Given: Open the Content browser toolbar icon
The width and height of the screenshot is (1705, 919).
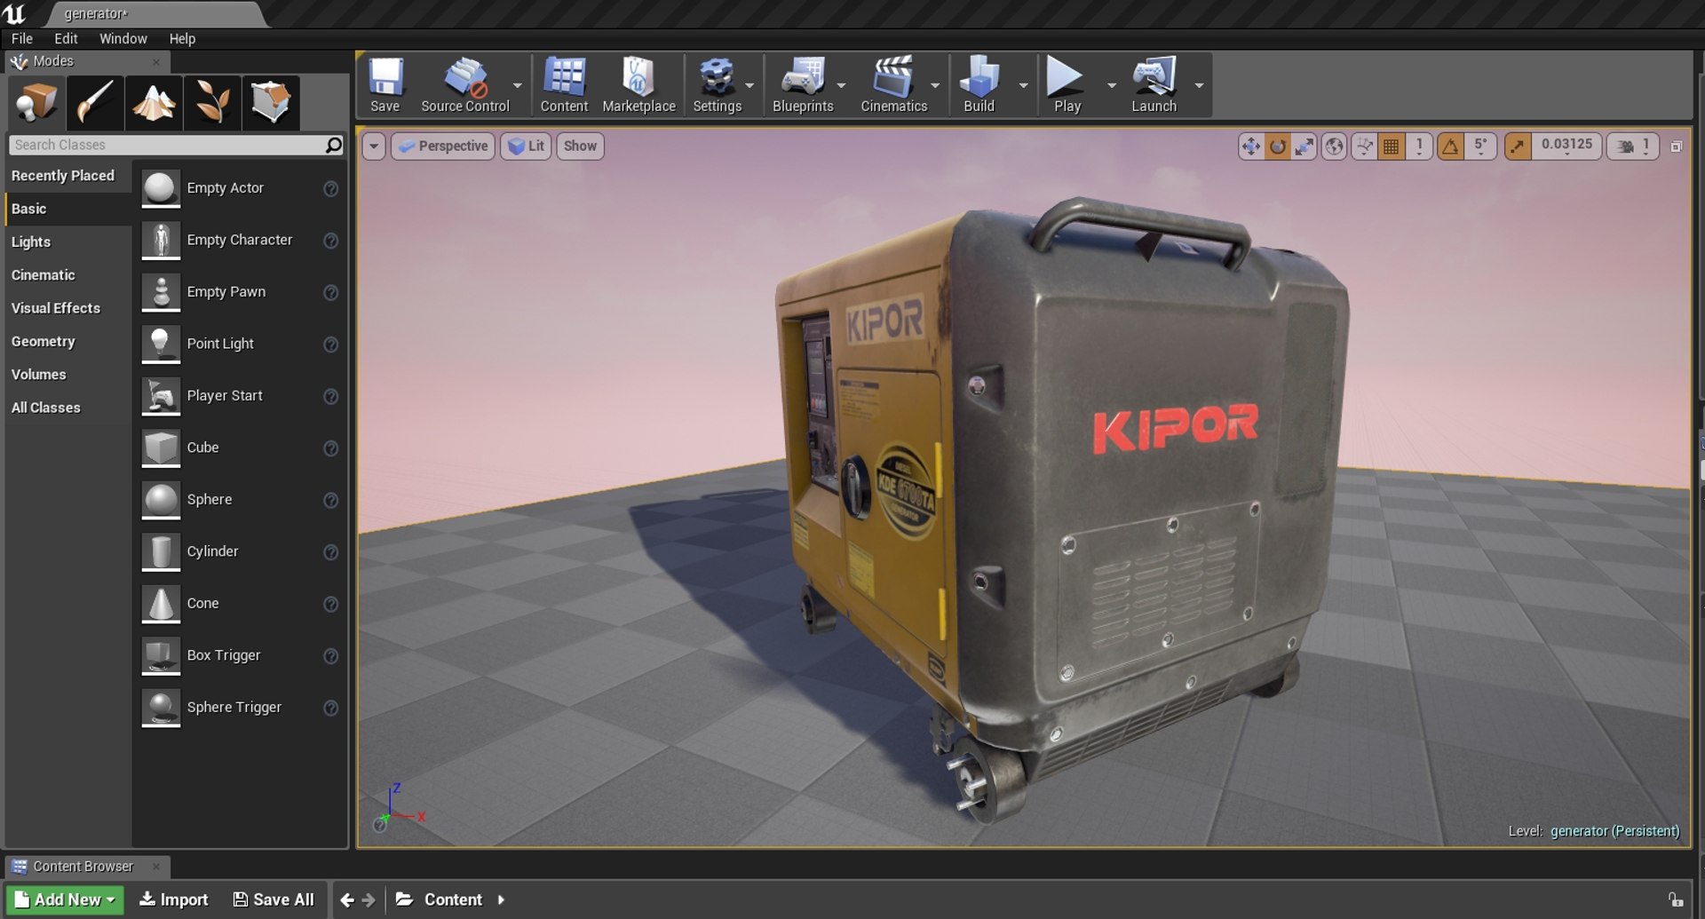Looking at the screenshot, I should (564, 85).
